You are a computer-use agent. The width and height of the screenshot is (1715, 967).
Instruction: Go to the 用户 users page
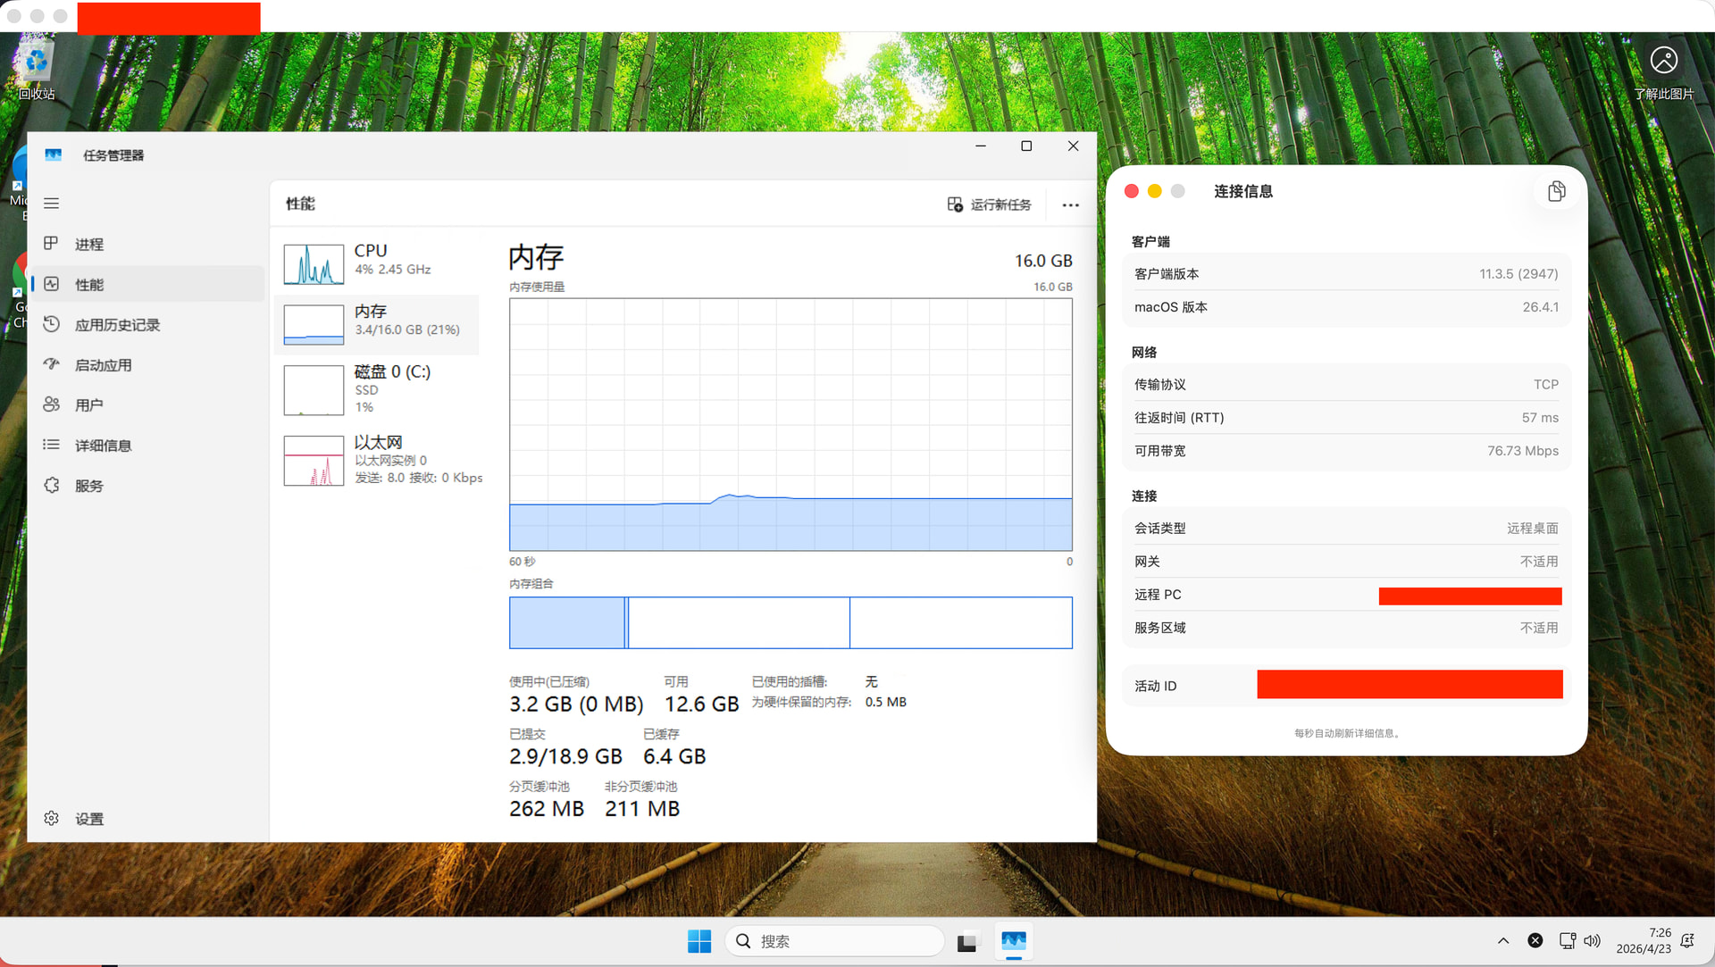click(x=88, y=405)
